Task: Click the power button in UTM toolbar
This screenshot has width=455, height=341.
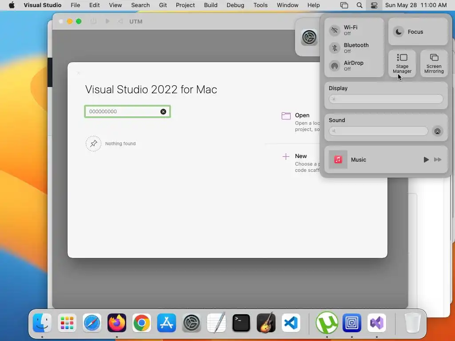Action: pos(93,21)
